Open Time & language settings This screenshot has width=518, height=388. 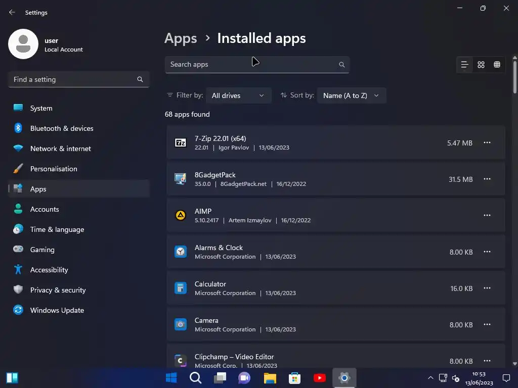pos(78,229)
